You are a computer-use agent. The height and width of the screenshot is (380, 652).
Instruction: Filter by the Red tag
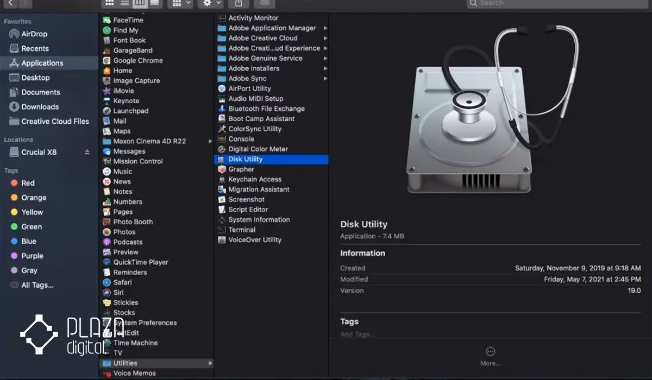(x=28, y=183)
